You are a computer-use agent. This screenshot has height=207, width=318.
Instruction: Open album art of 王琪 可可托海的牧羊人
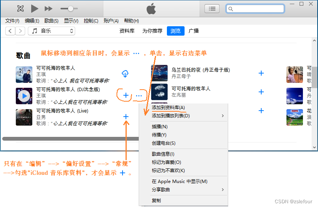(x=24, y=75)
